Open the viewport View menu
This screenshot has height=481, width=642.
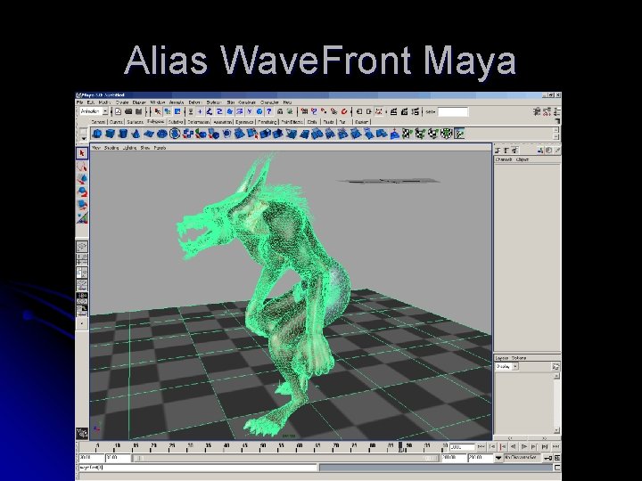click(95, 148)
